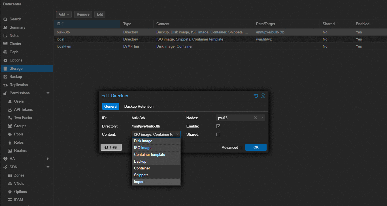Toggle the Enable checkbox
The width and height of the screenshot is (387, 206).
point(218,126)
